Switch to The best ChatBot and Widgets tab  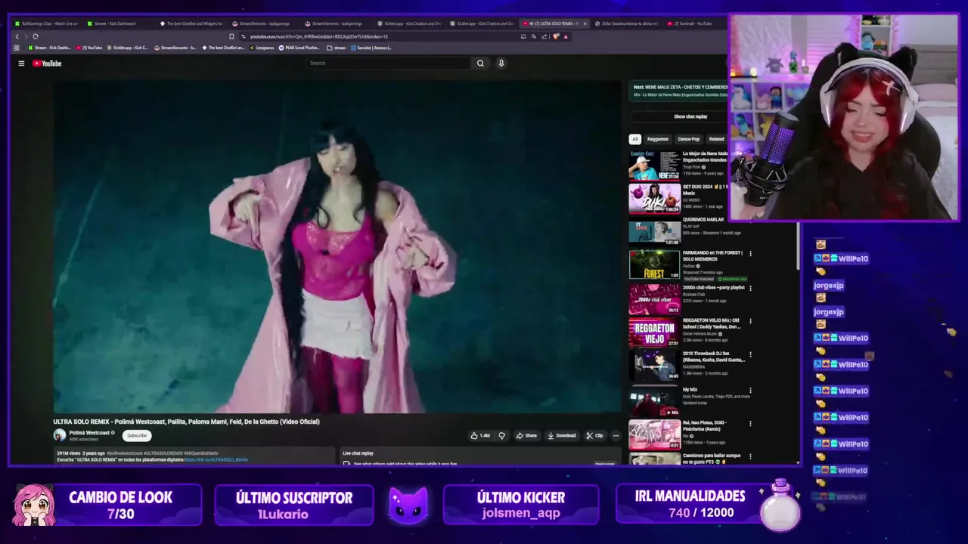[191, 23]
